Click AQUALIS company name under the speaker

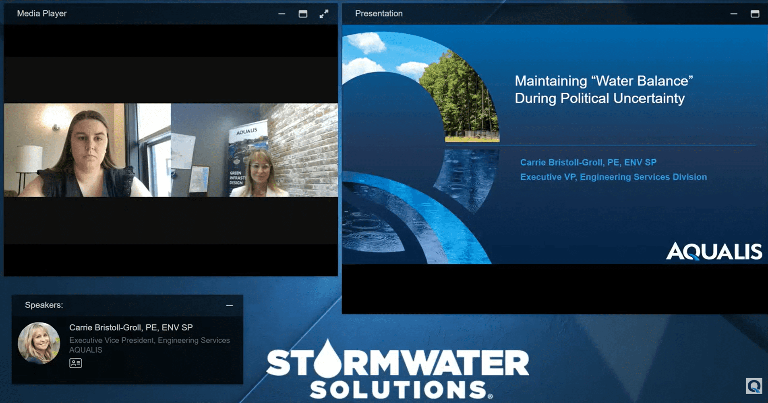pos(86,350)
